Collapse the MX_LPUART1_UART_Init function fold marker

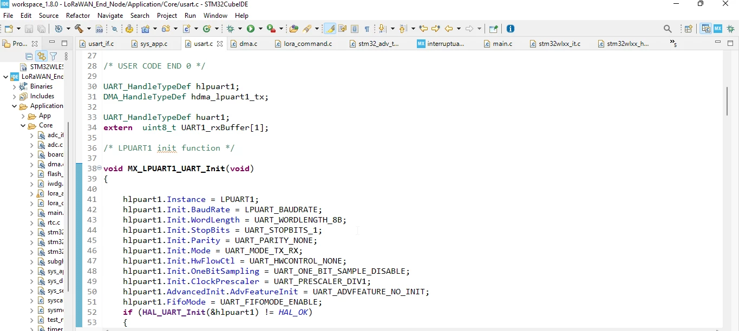tap(99, 168)
